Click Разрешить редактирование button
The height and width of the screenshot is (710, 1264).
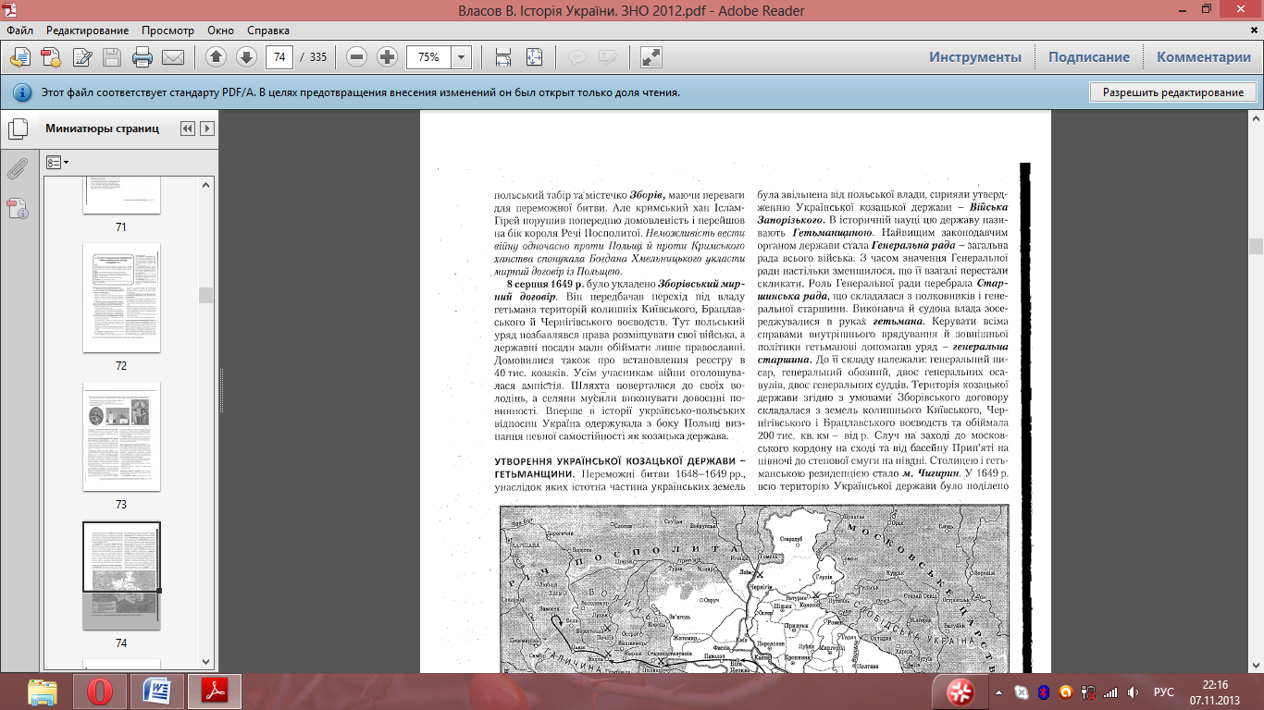click(x=1173, y=92)
